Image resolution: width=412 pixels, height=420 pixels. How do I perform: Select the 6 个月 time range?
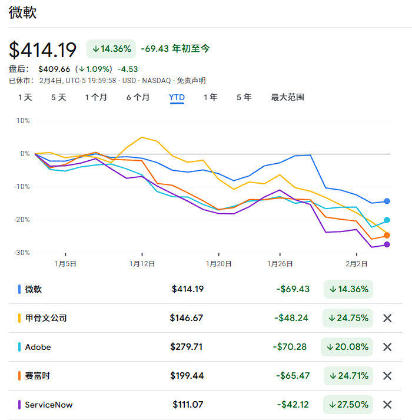coord(138,97)
